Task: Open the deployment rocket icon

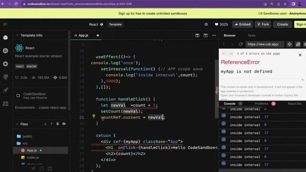Action: (5, 90)
